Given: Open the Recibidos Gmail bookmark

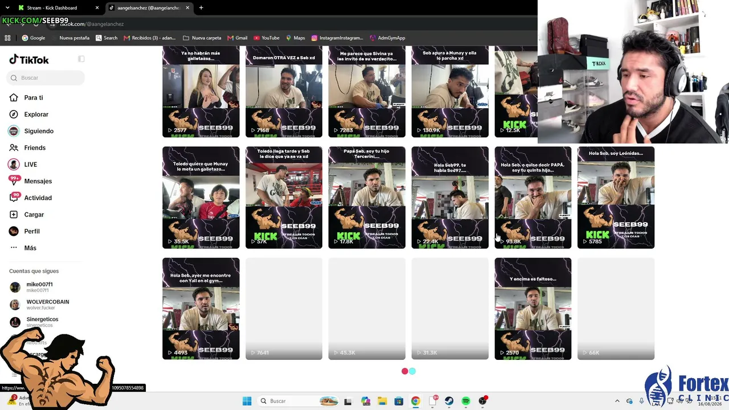Looking at the screenshot, I should (150, 38).
